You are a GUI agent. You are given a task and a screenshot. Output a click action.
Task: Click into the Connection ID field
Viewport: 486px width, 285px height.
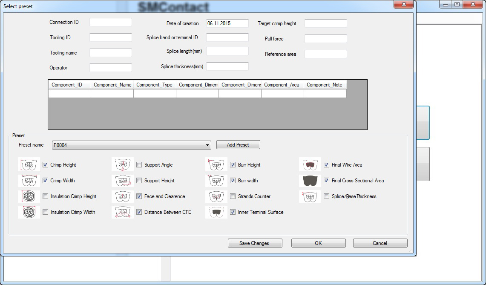(111, 22)
